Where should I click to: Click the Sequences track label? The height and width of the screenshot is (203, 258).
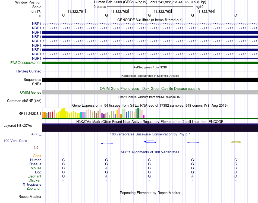32,80
